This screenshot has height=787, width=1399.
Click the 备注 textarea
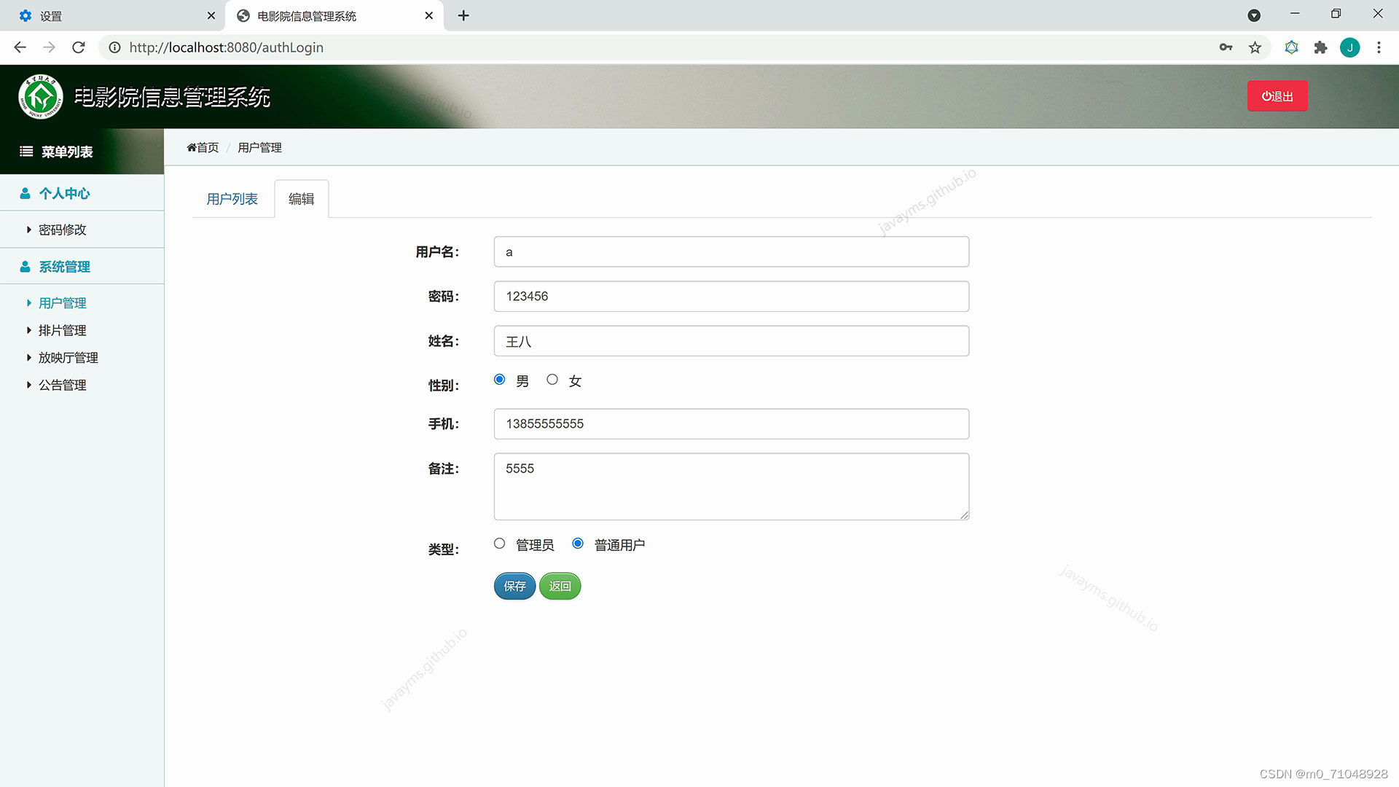[732, 487]
